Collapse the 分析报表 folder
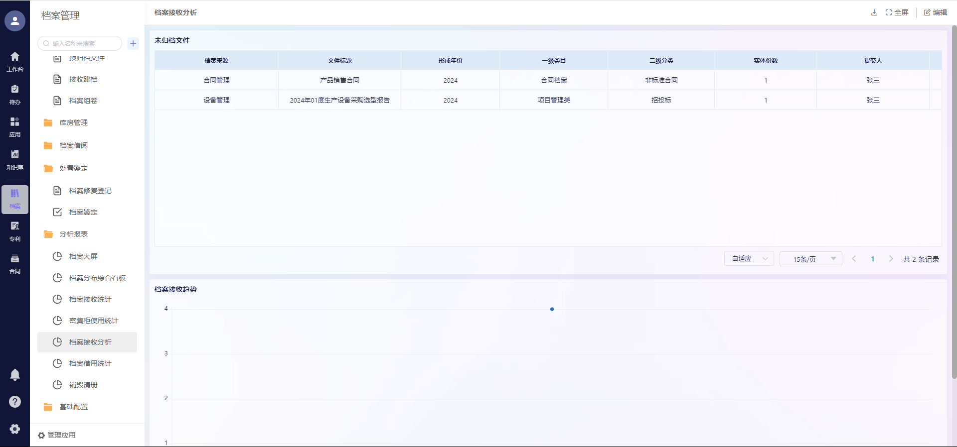957x447 pixels. [73, 234]
